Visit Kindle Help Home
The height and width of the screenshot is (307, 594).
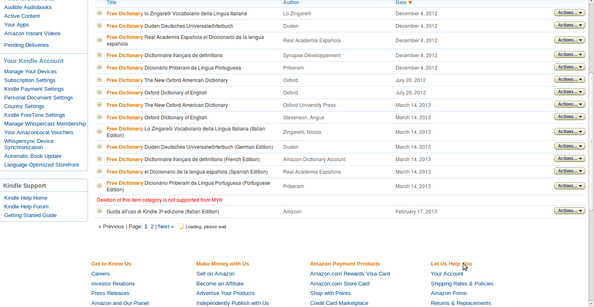(26, 198)
